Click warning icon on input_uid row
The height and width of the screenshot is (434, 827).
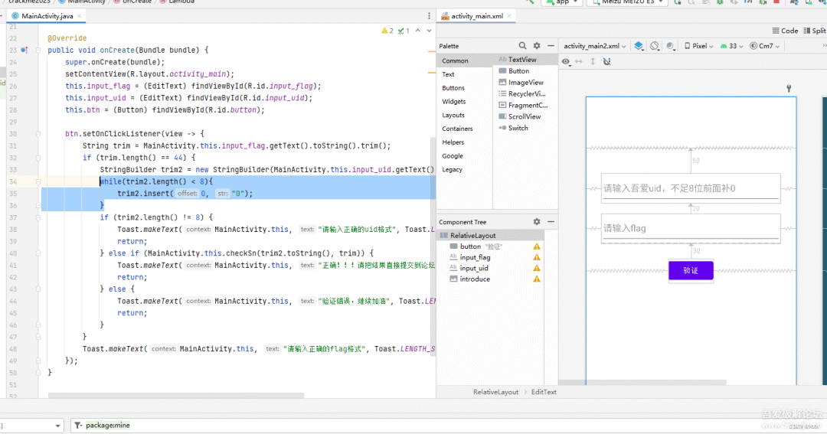[x=536, y=269]
